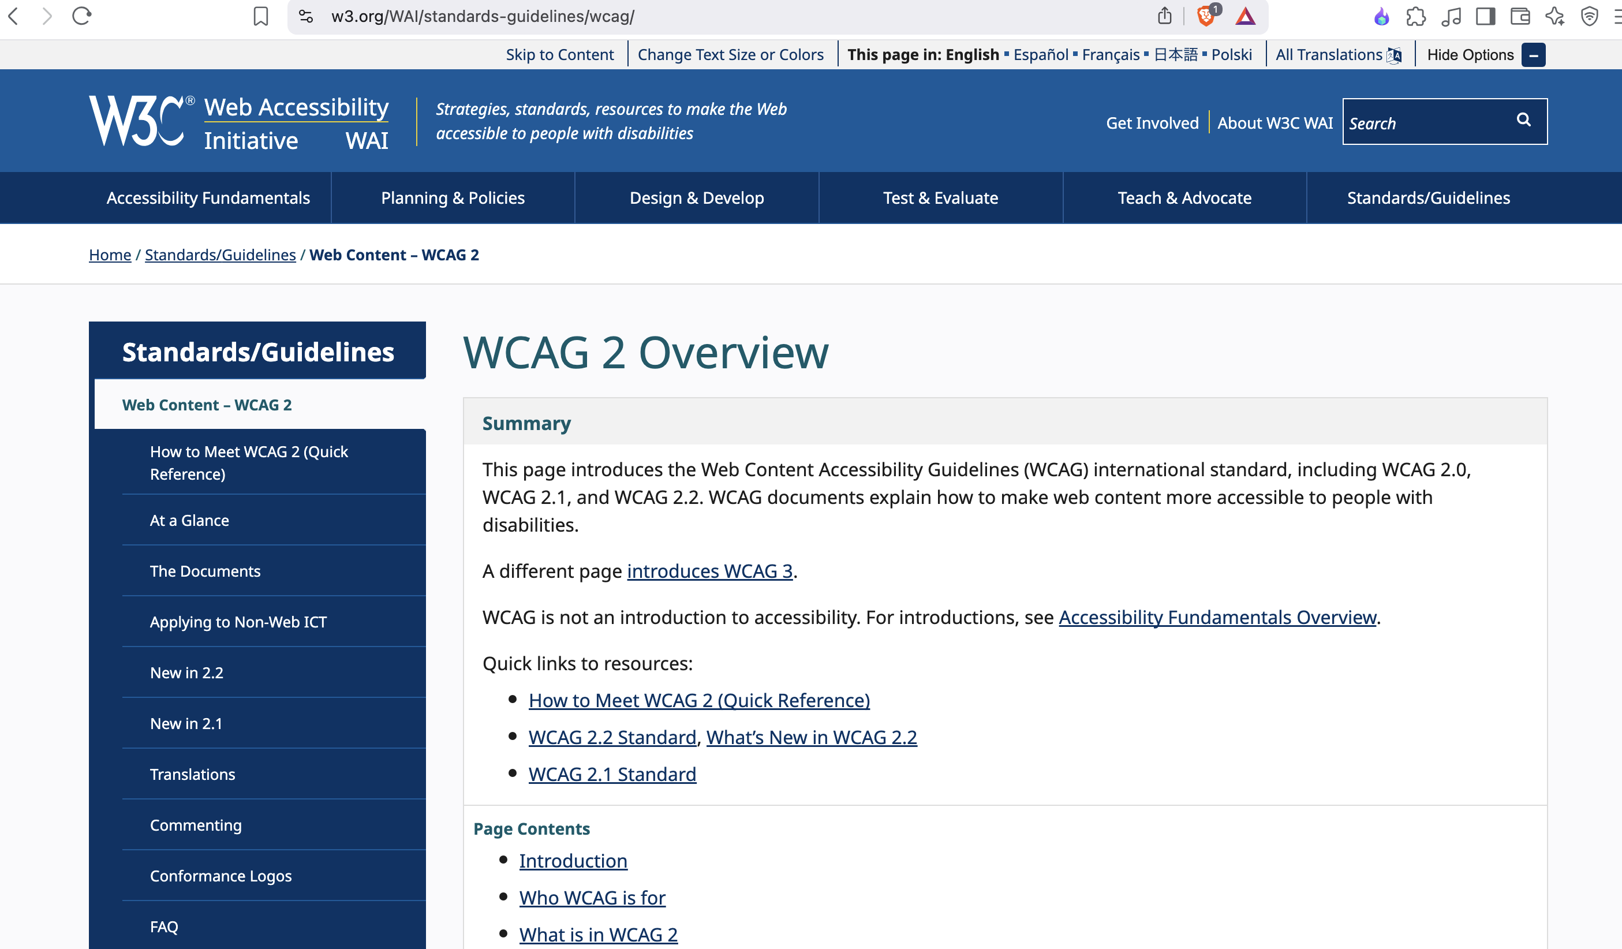This screenshot has width=1622, height=949.
Task: Click the Brave Shields lion icon
Action: (x=1206, y=16)
